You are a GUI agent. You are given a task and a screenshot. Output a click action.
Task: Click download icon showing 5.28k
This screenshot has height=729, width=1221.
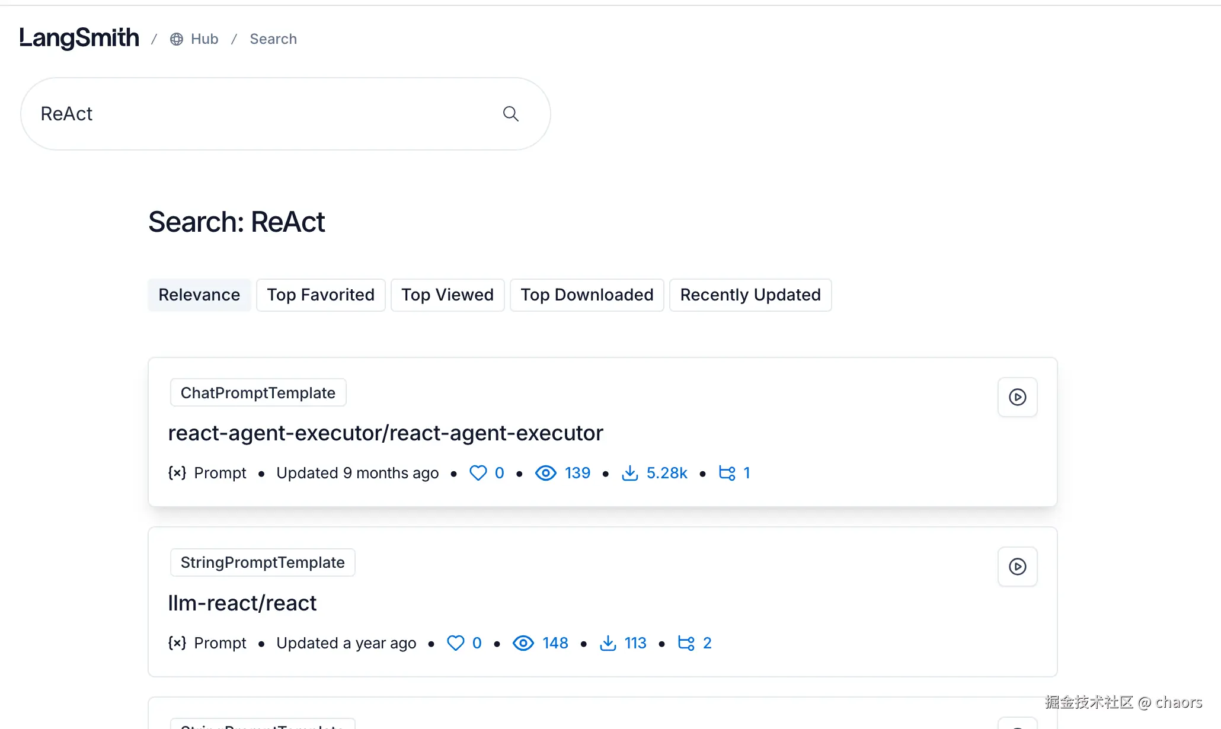(x=629, y=473)
